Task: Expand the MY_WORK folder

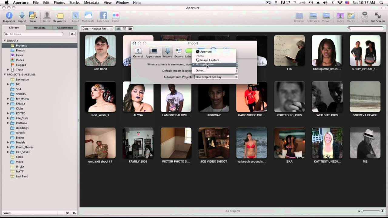Action: [8, 99]
